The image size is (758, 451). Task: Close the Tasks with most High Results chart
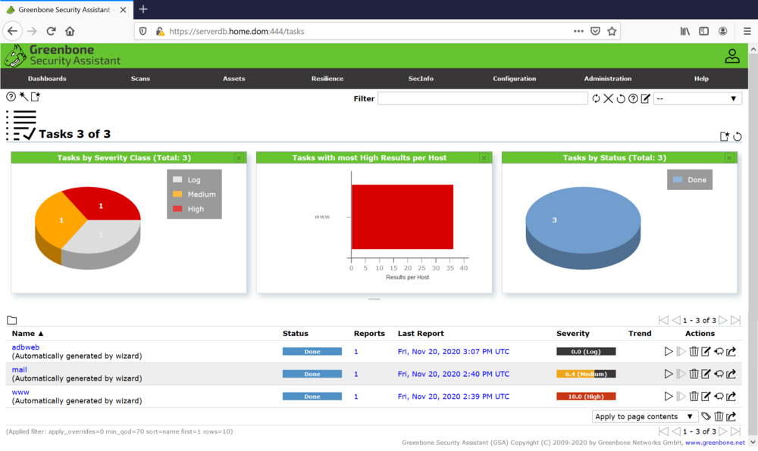tap(484, 157)
